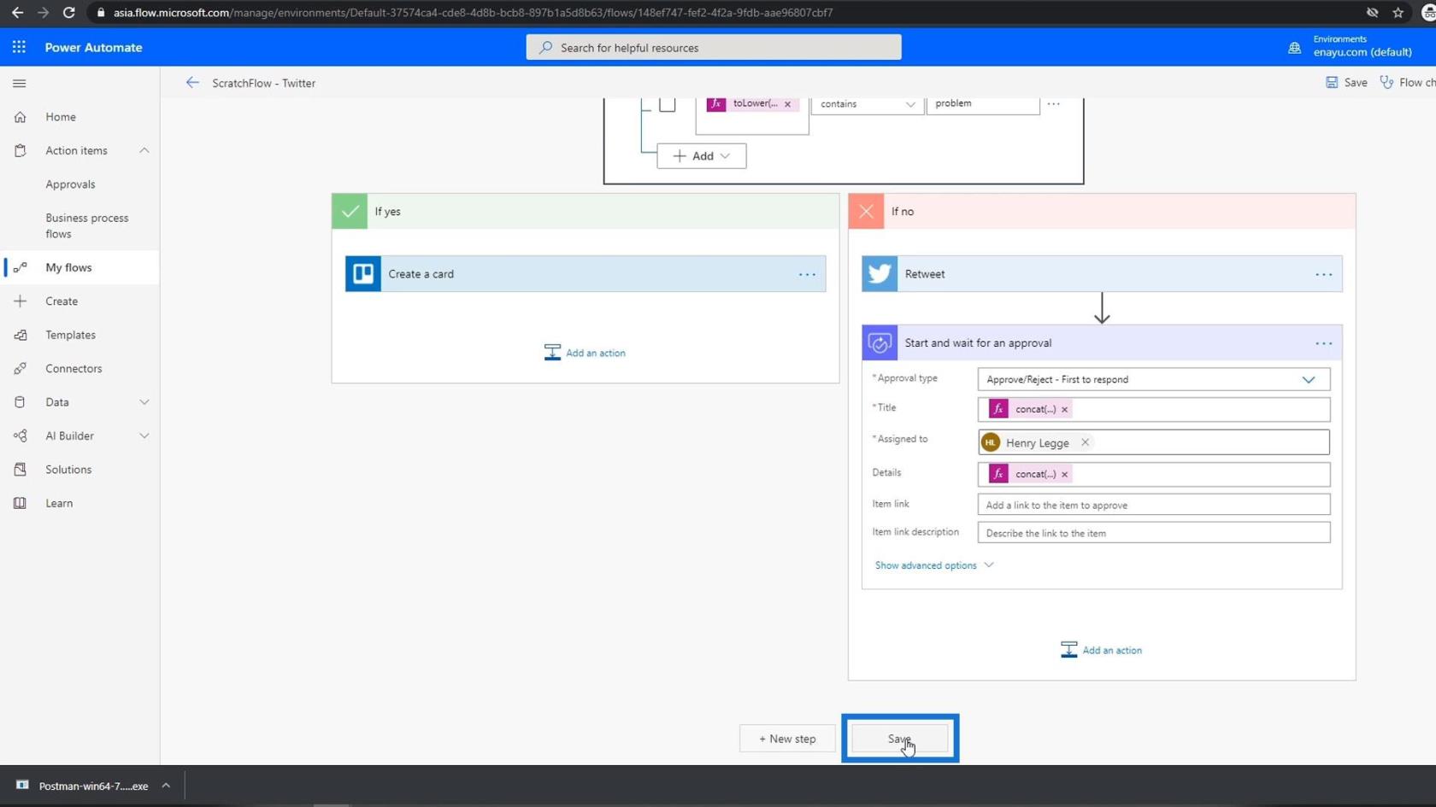Click the Twitter icon on Retweet action
1436x807 pixels.
pyautogui.click(x=880, y=274)
